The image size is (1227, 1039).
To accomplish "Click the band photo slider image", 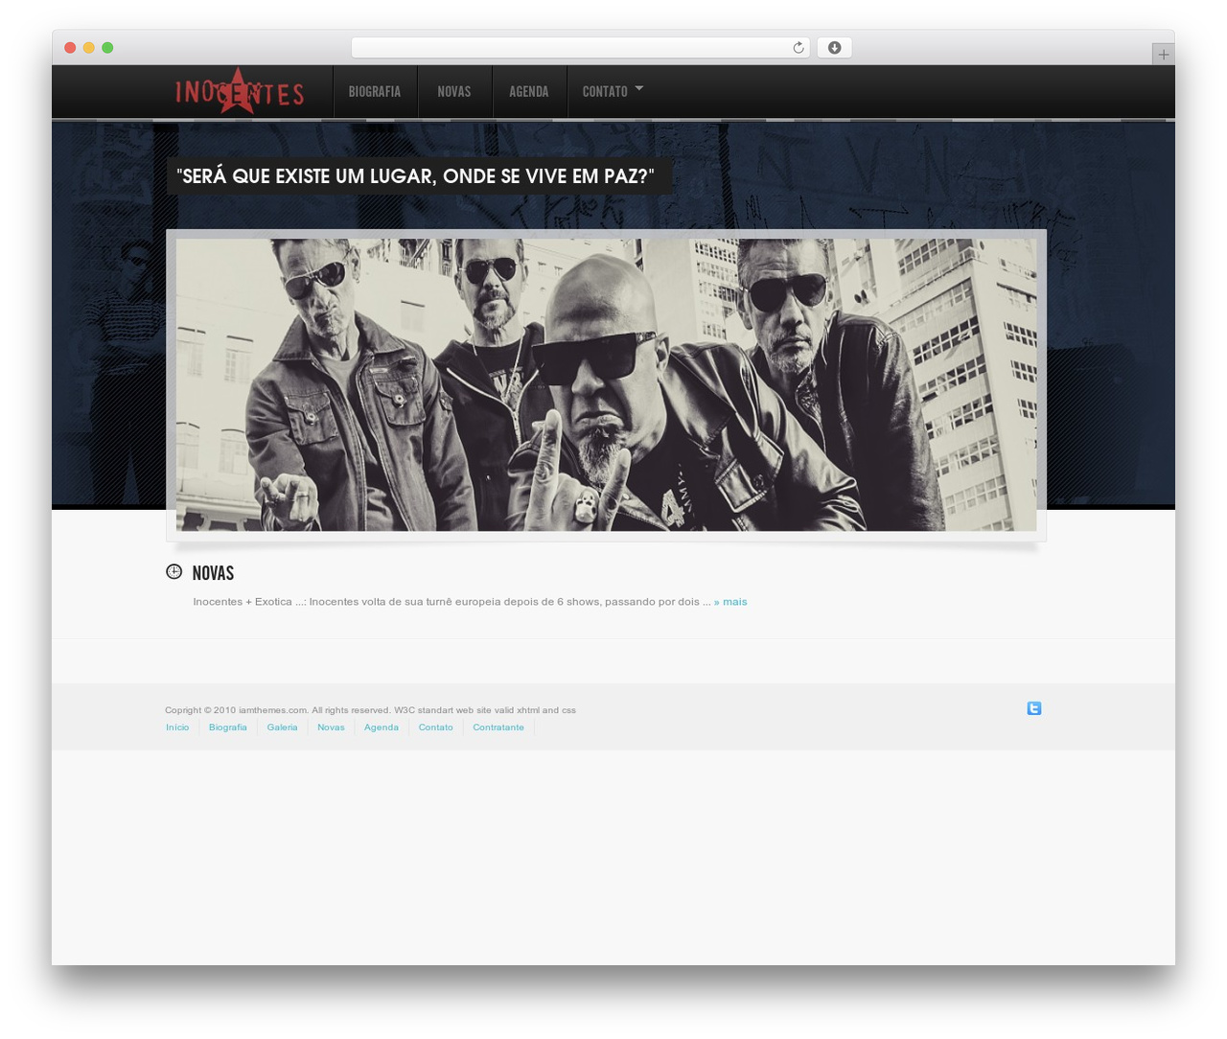I will pyautogui.click(x=606, y=384).
